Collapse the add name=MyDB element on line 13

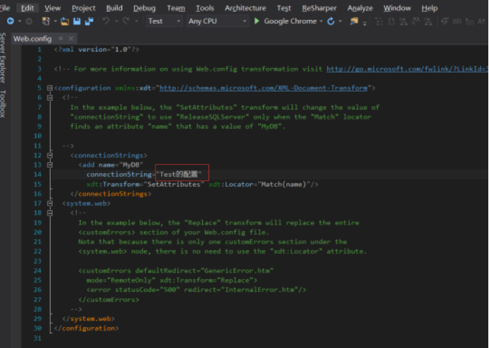pos(49,164)
